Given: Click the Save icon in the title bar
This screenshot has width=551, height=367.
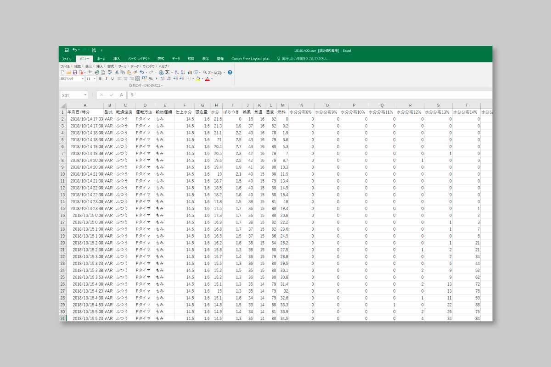Looking at the screenshot, I should click(x=67, y=50).
